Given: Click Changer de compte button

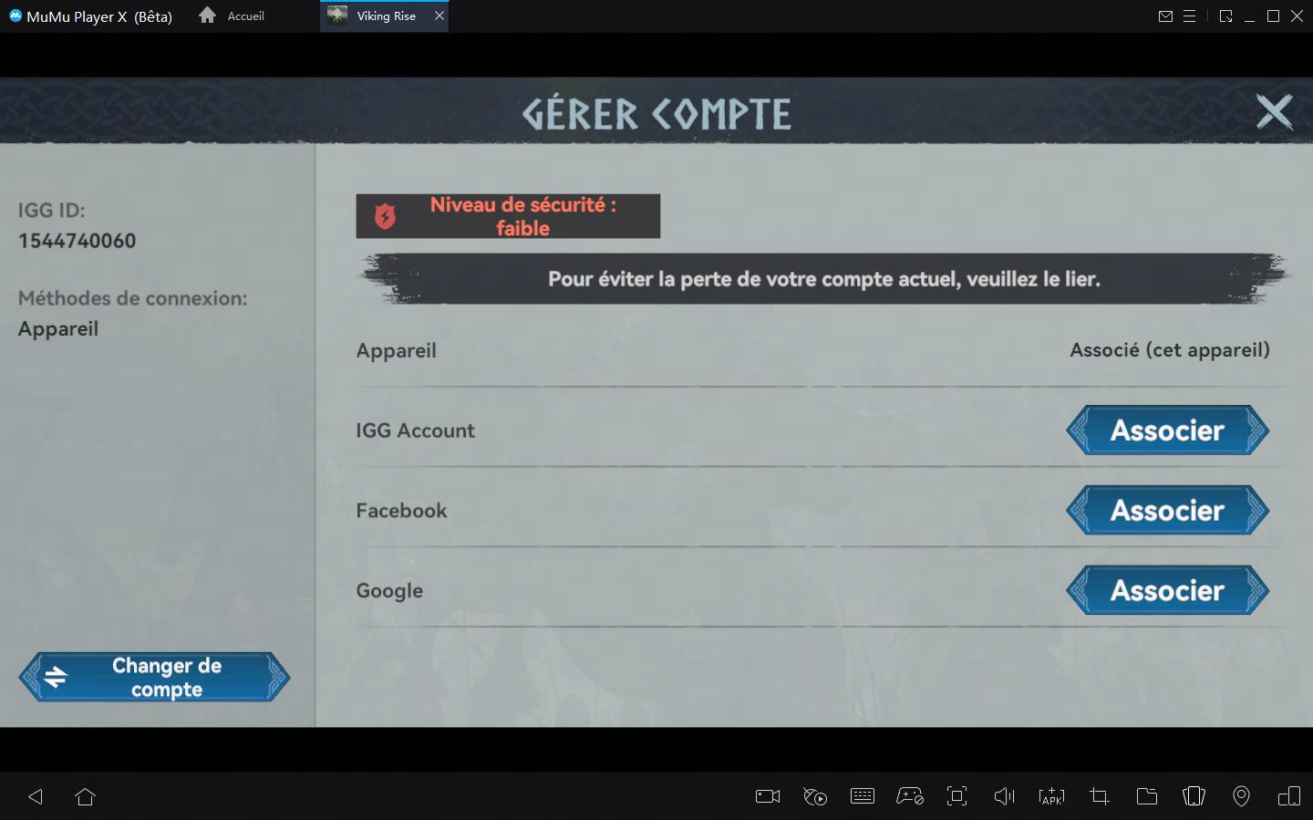Looking at the screenshot, I should tap(154, 677).
